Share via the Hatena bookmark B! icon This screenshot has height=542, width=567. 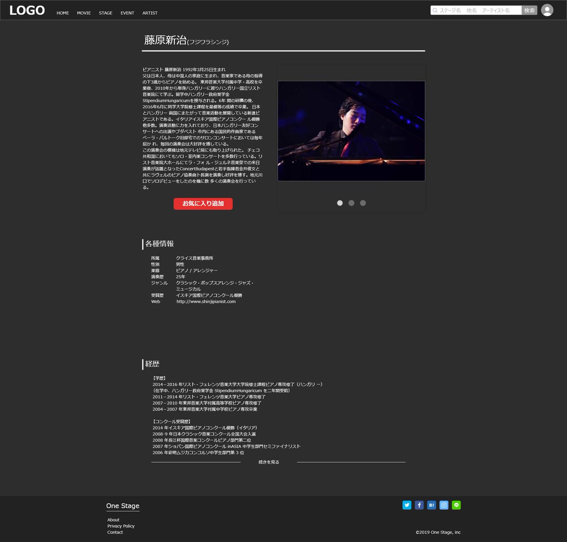pos(431,505)
